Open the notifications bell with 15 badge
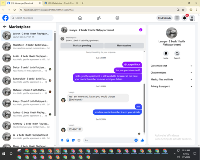Image resolution: width=200 pixels, height=160 pixels. pyautogui.click(x=184, y=18)
